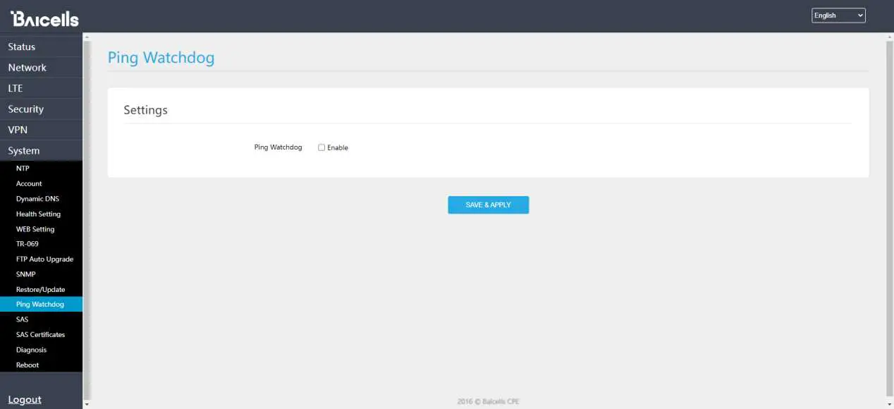Click the 2016 © Baicells CPE footer text
Screen dimensions: 894x409
[488, 402]
